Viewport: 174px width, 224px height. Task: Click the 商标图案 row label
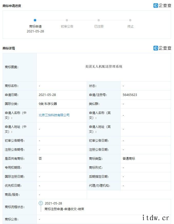(12, 67)
